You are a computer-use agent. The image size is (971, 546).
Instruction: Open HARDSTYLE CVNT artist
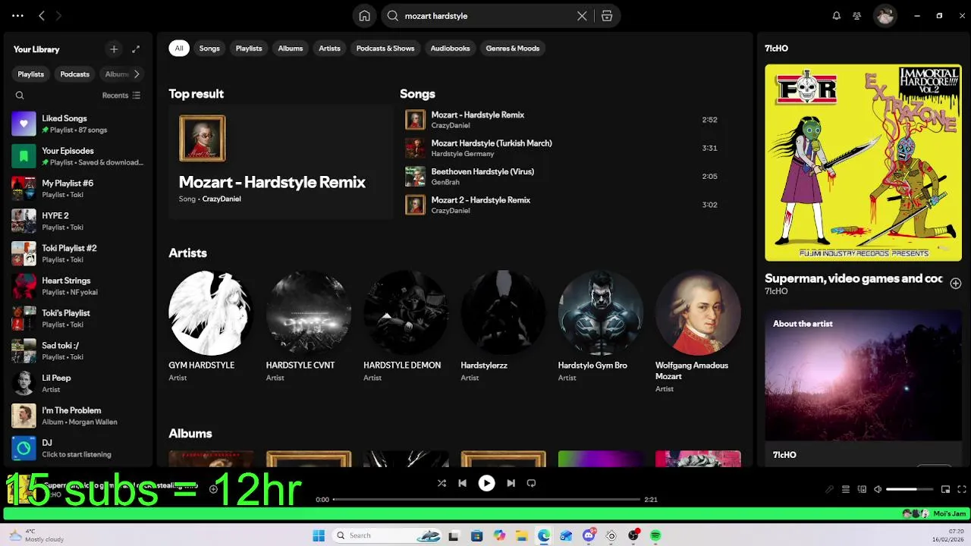[x=308, y=326]
